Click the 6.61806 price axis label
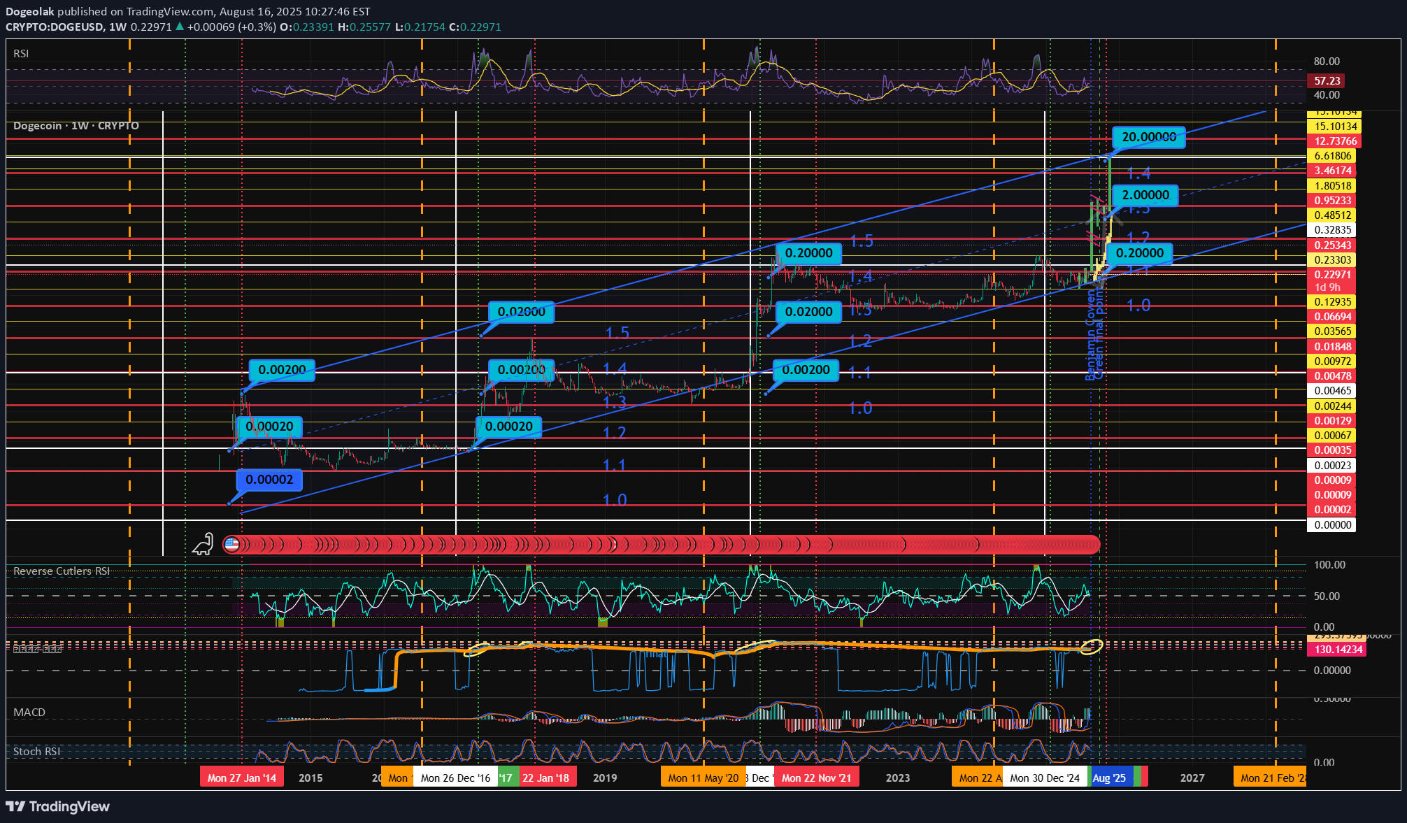Screen dimensions: 1407x823 pos(1331,156)
